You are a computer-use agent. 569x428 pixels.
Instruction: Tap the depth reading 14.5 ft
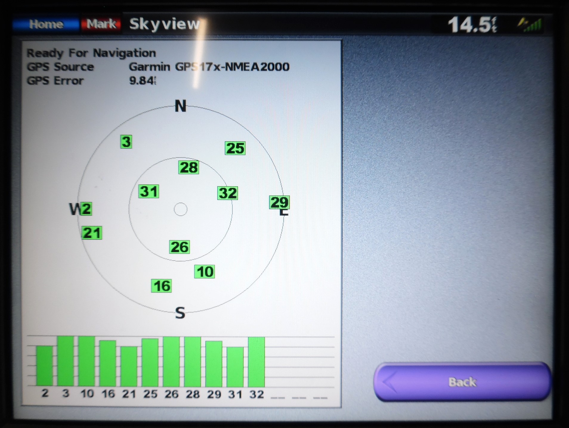[472, 24]
